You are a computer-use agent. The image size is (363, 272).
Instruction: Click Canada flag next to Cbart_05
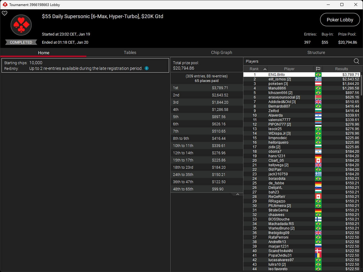point(318,161)
